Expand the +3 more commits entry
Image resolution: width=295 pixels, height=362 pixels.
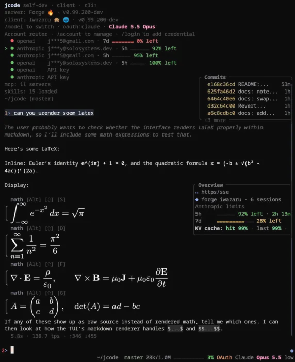(215, 120)
